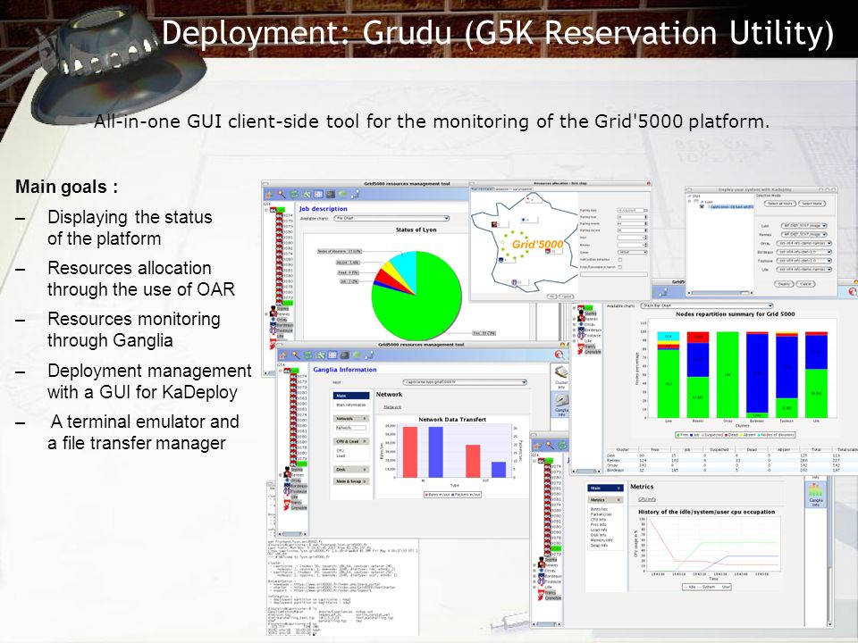Click magnifier icon in Ganglia Information window toolbar
This screenshot has width=858, height=643.
296,355
